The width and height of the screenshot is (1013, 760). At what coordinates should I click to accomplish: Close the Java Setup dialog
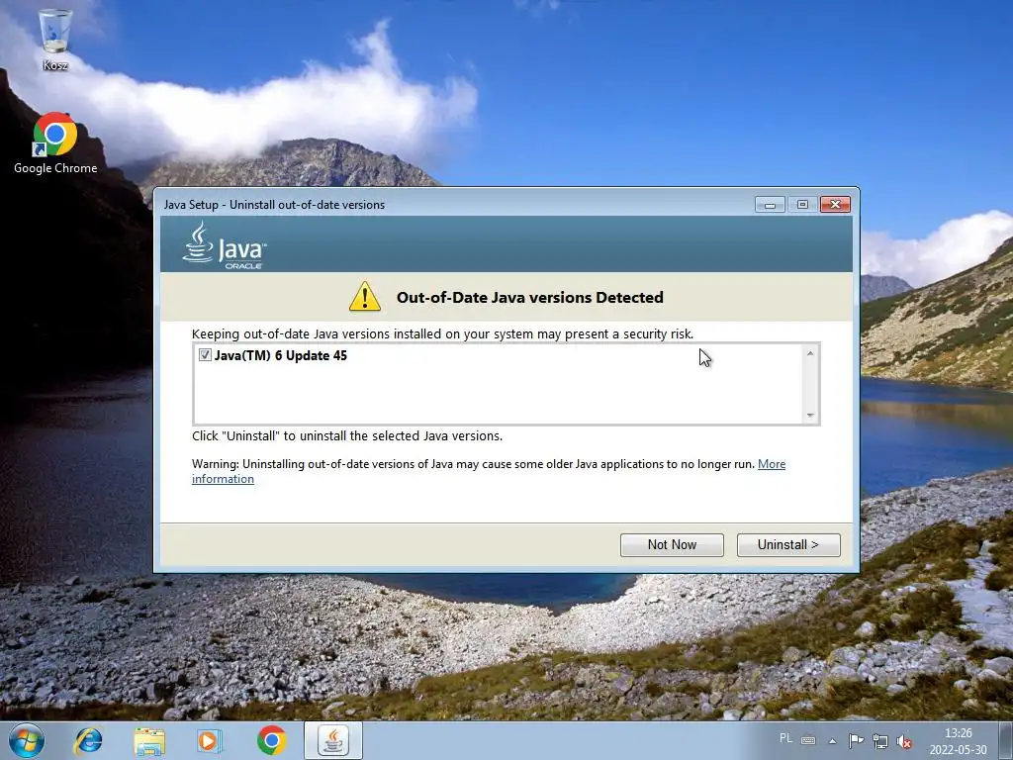835,204
